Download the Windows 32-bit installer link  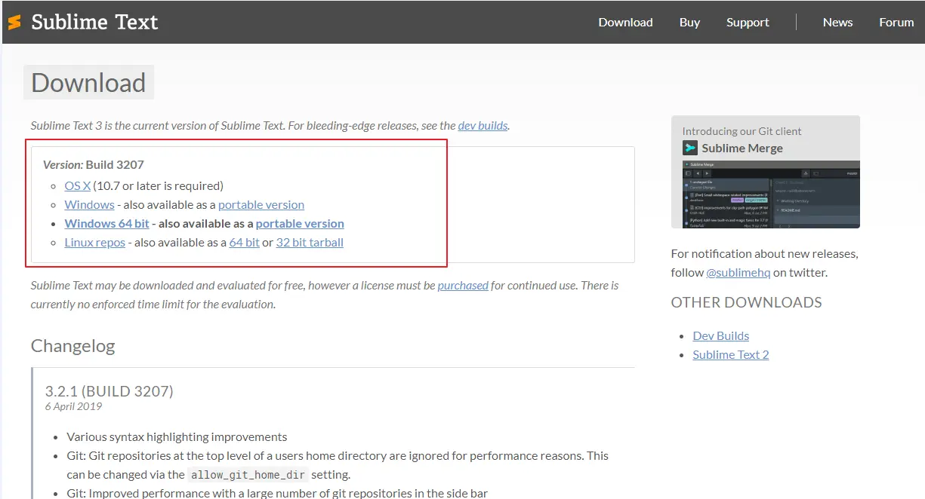[x=89, y=204]
